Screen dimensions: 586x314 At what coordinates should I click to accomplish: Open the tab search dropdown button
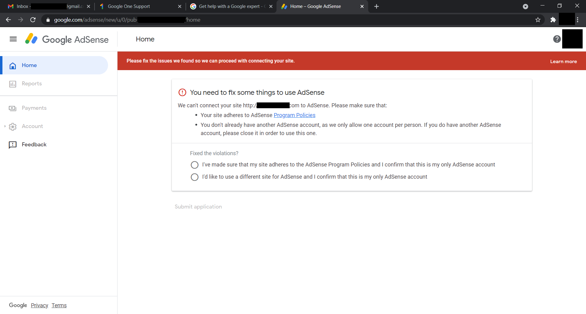525,6
